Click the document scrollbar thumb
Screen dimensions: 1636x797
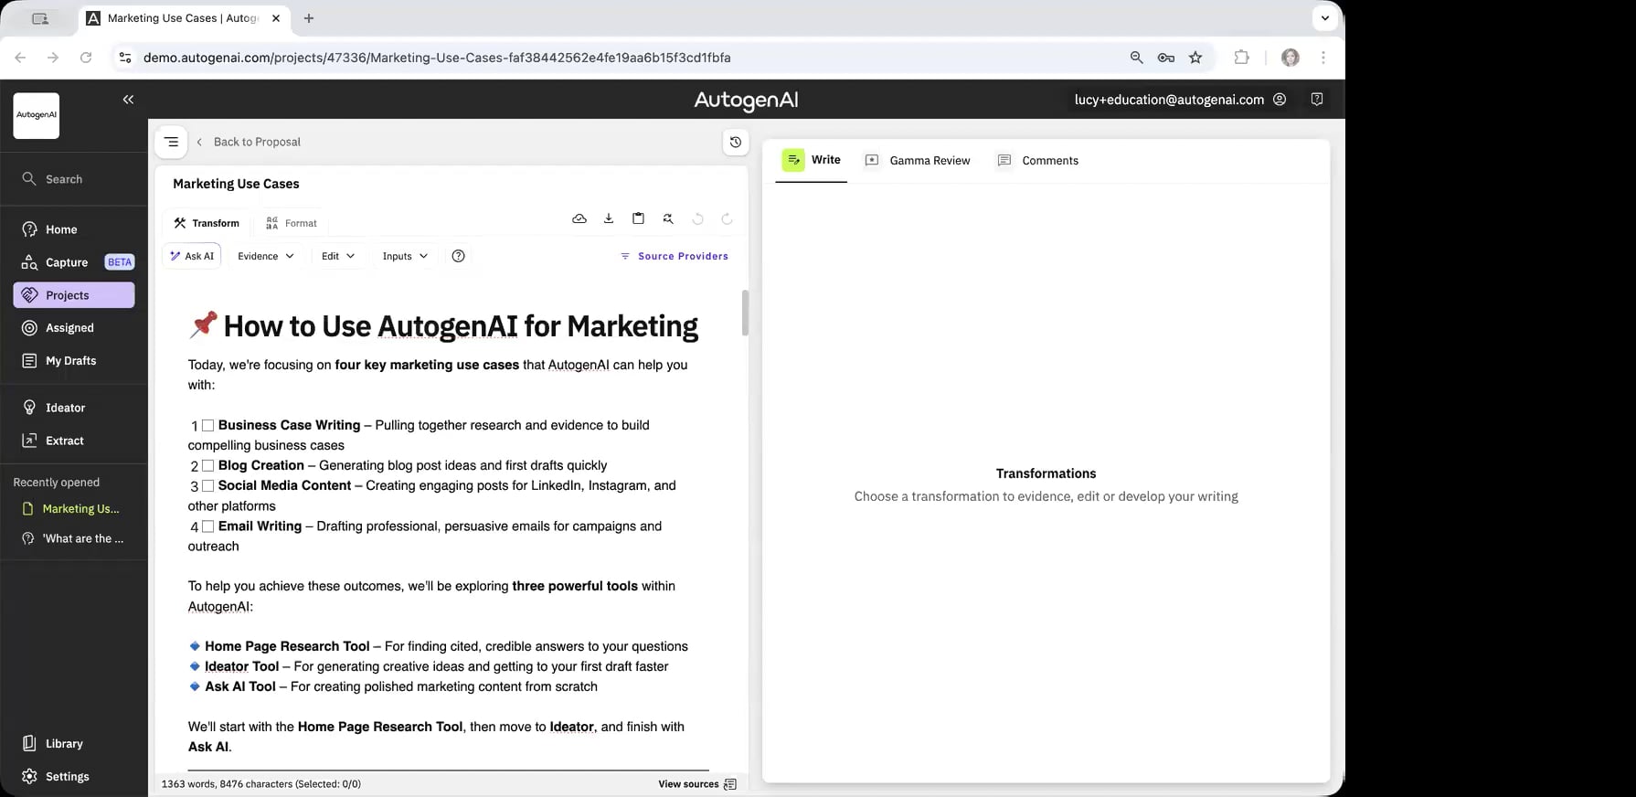(745, 313)
